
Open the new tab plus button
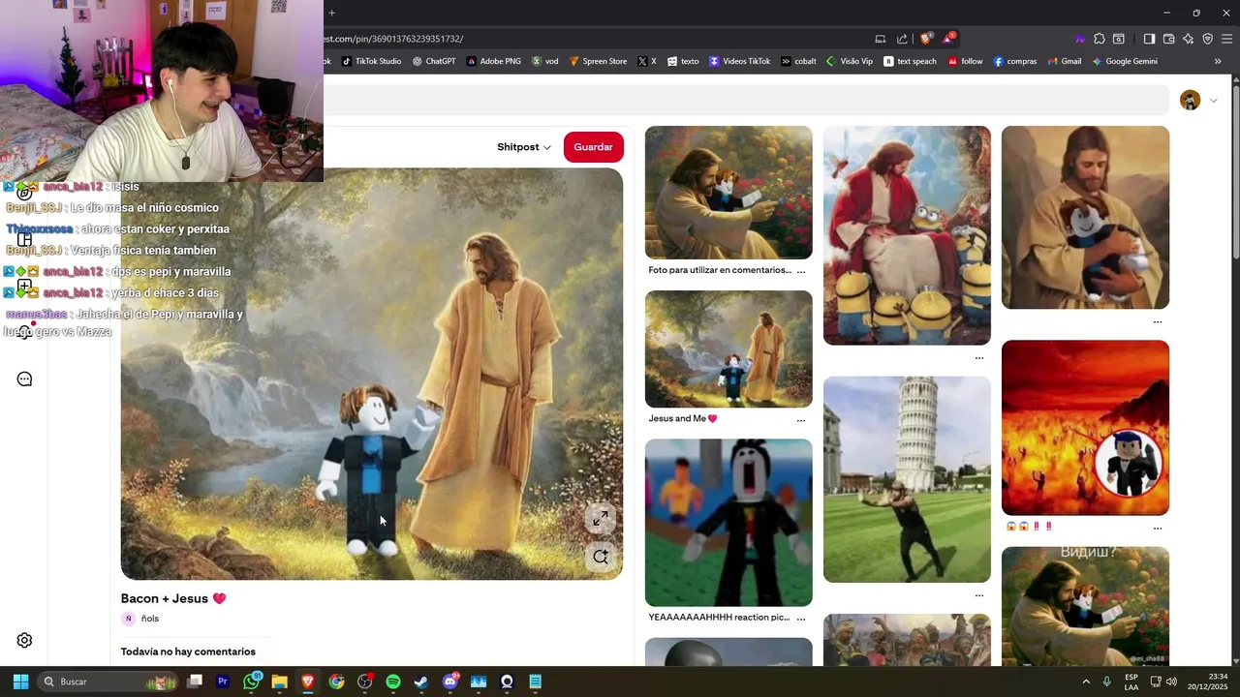tap(331, 13)
